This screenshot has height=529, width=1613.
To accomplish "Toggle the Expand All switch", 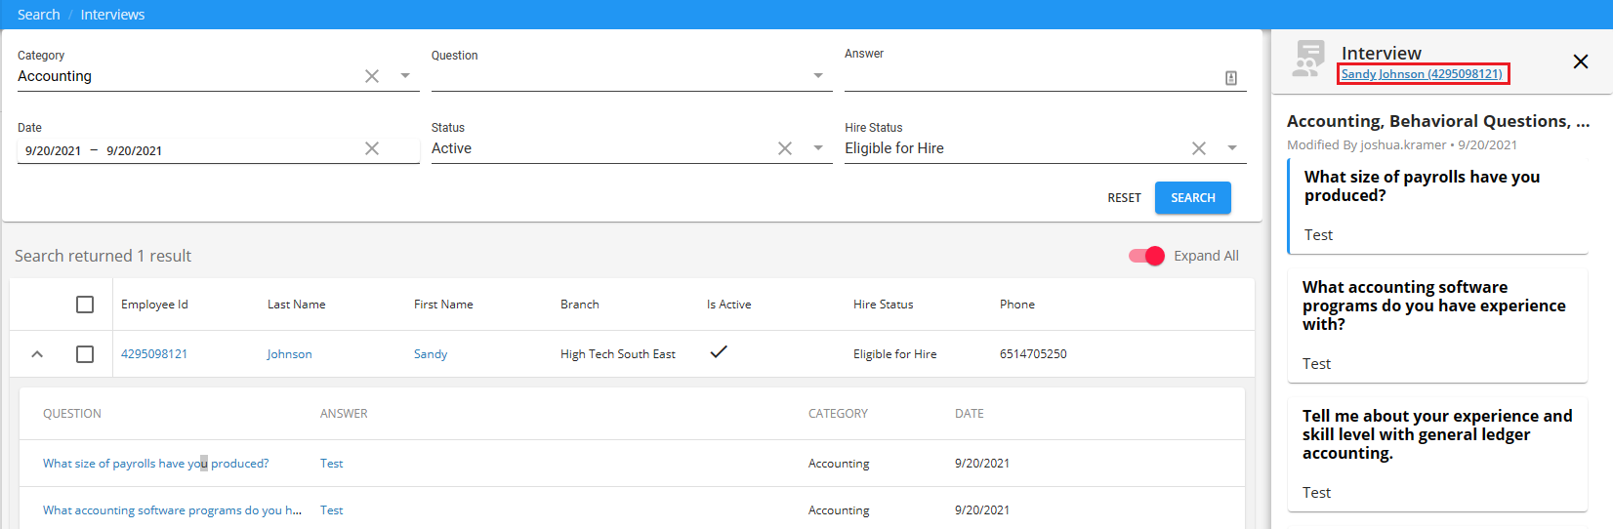I will tap(1146, 256).
